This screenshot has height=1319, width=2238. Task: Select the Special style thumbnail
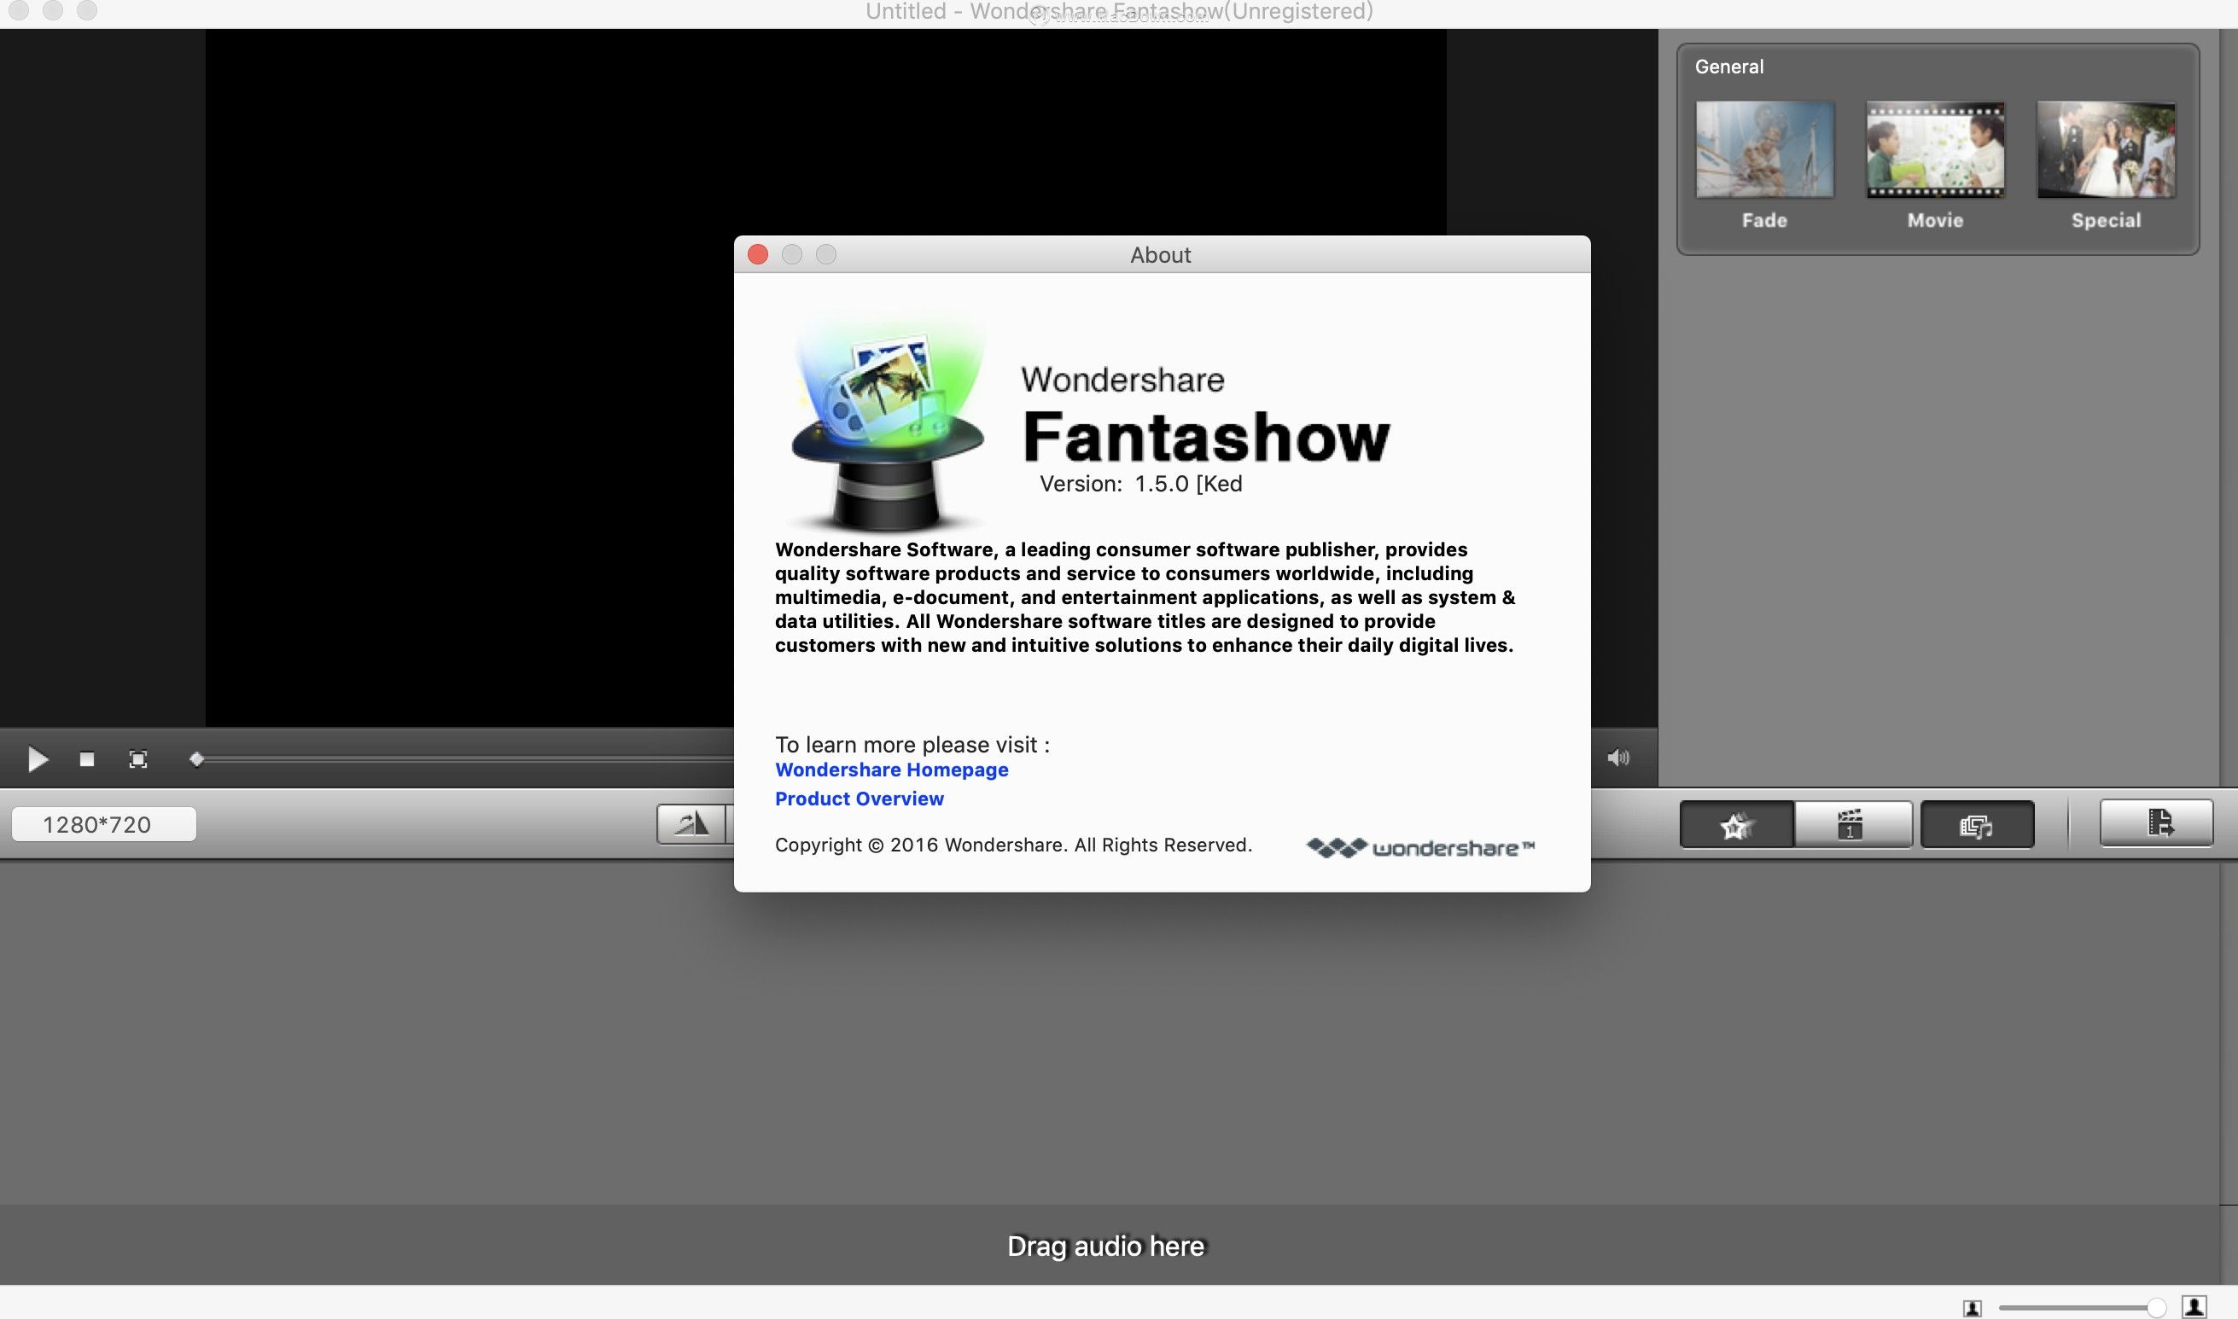click(2106, 149)
